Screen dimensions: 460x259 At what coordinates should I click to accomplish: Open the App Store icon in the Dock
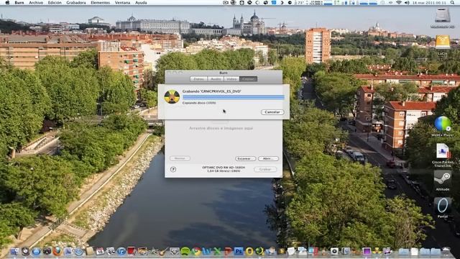click(36, 251)
